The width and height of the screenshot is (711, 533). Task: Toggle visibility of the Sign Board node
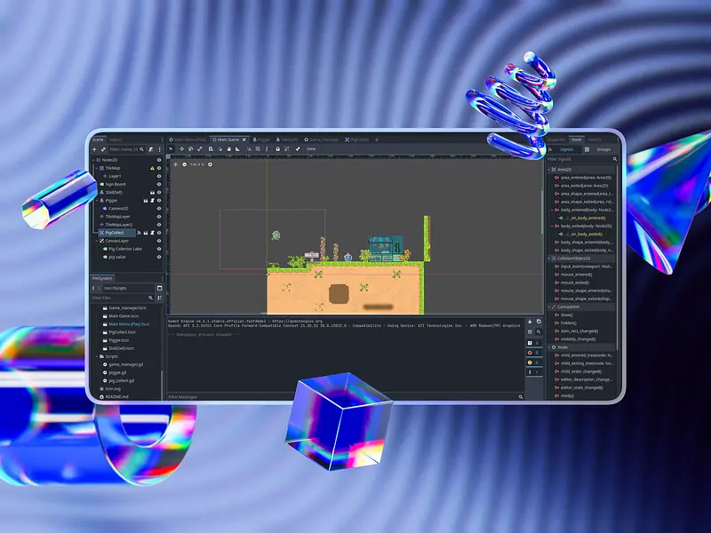159,184
